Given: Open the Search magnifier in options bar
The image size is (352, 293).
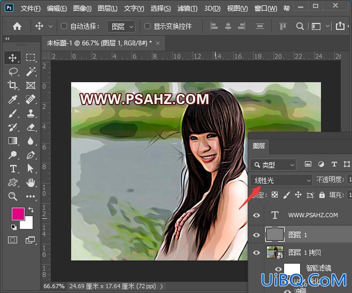Looking at the screenshot, I should coord(300,26).
